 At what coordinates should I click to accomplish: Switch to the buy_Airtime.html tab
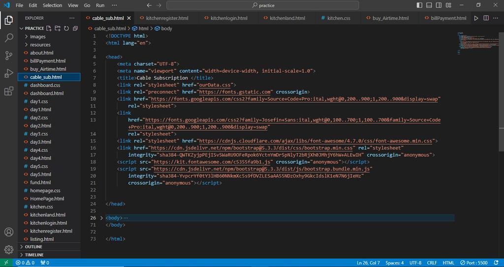(x=390, y=18)
